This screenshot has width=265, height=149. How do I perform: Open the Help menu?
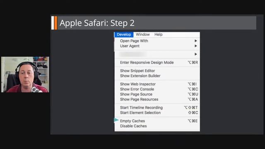coord(158,34)
